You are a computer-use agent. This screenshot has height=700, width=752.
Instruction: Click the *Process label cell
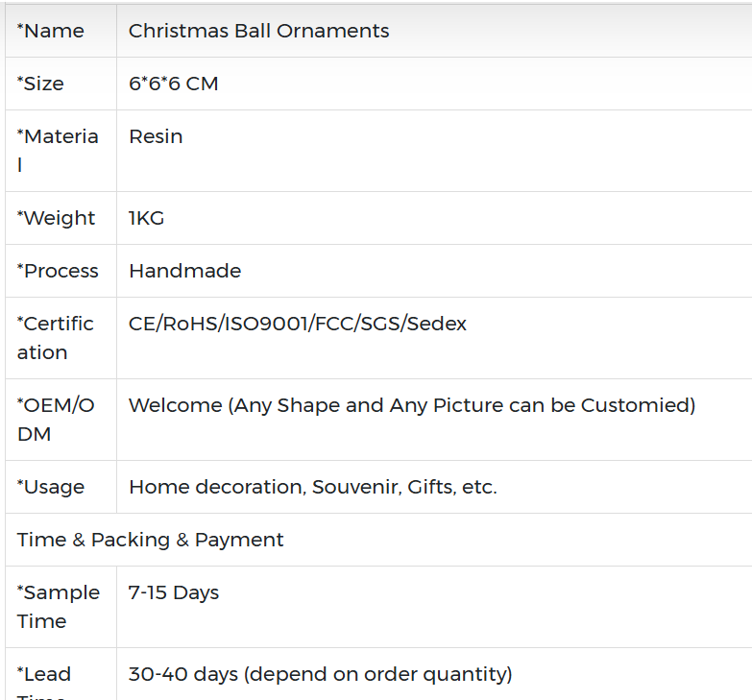tap(58, 271)
